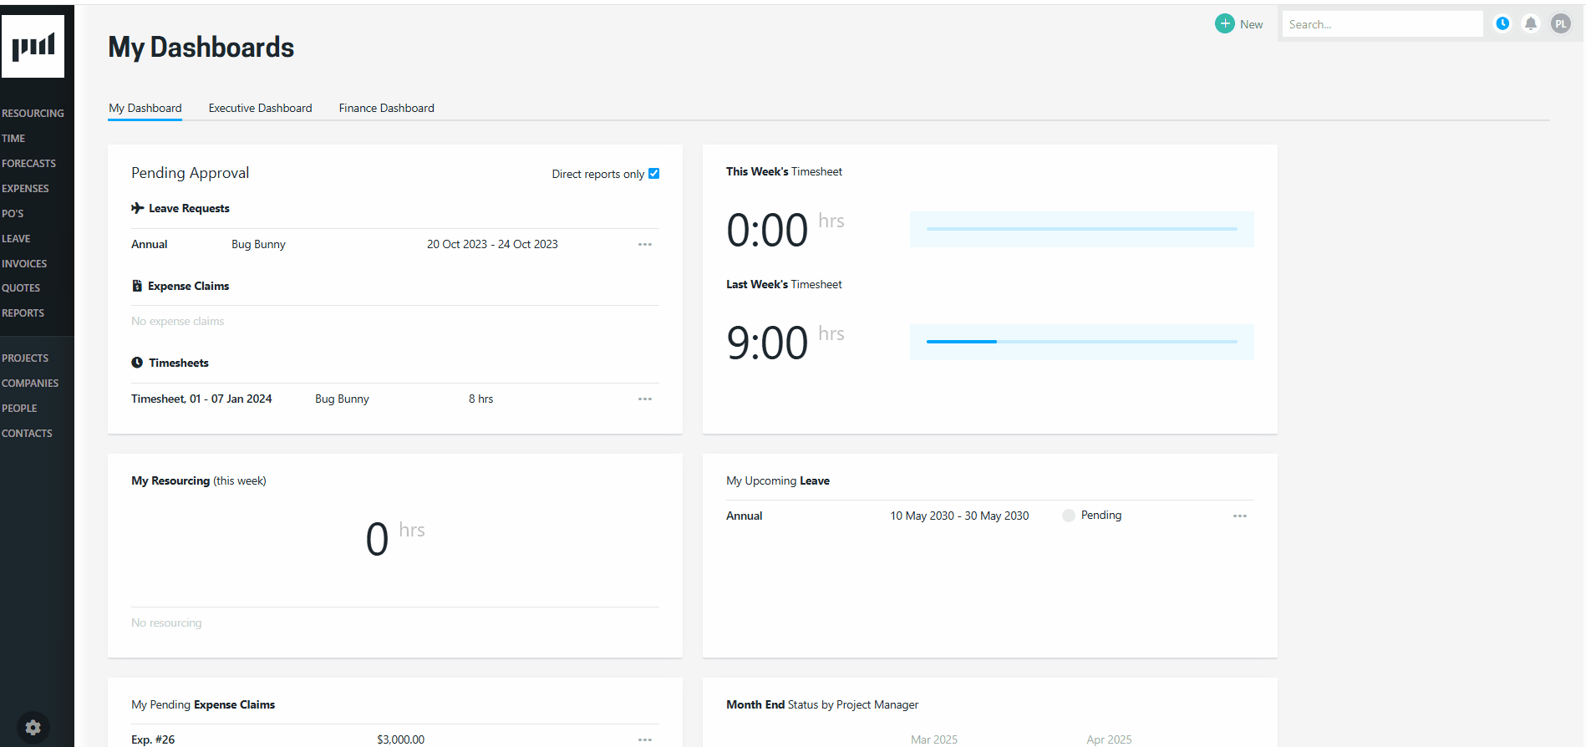The height and width of the screenshot is (747, 1586).
Task: Click the Annual leave request row for Bug Bunny
Action: [395, 244]
